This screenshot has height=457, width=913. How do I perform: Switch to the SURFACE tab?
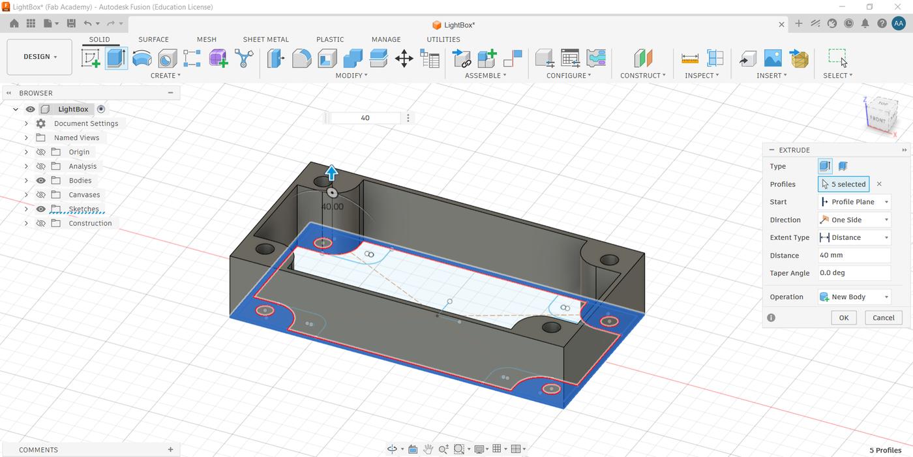pos(153,39)
